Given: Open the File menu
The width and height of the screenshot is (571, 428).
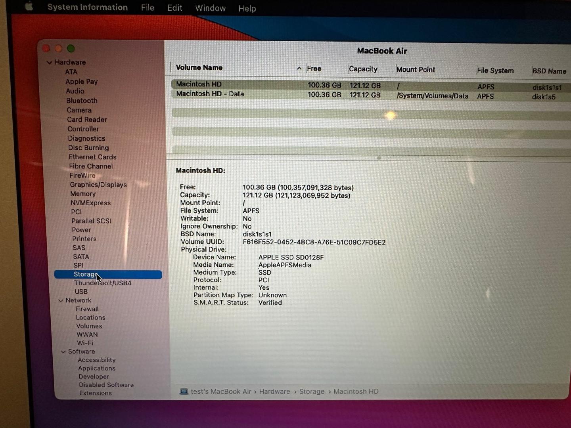Looking at the screenshot, I should tap(148, 8).
